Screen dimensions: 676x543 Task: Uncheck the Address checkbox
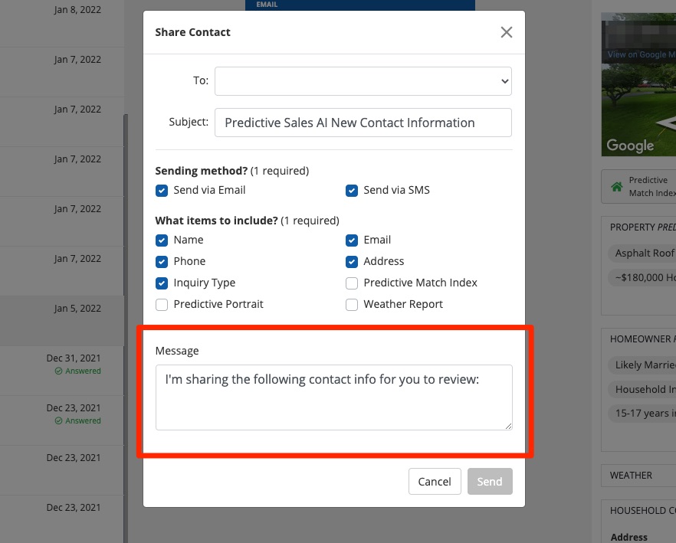352,262
